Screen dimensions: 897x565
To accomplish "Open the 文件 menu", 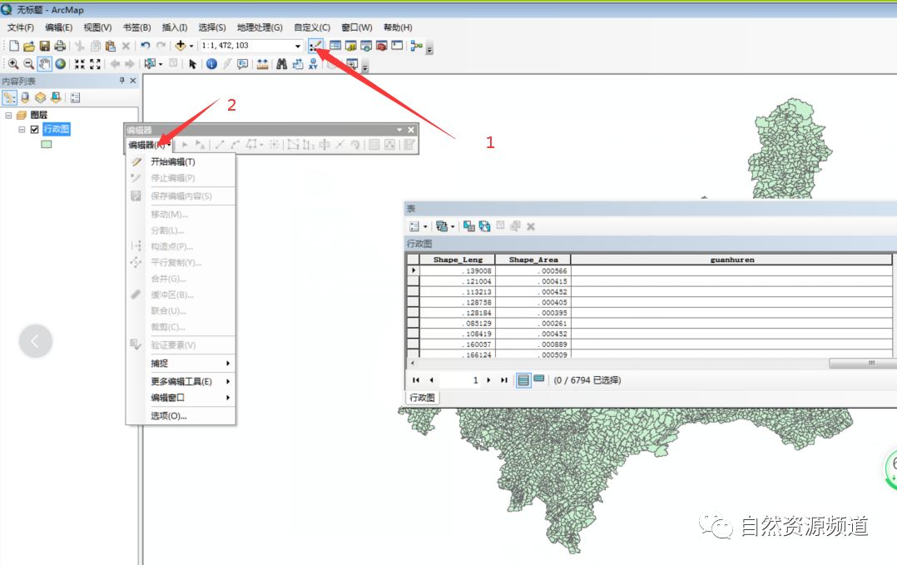I will [x=21, y=27].
